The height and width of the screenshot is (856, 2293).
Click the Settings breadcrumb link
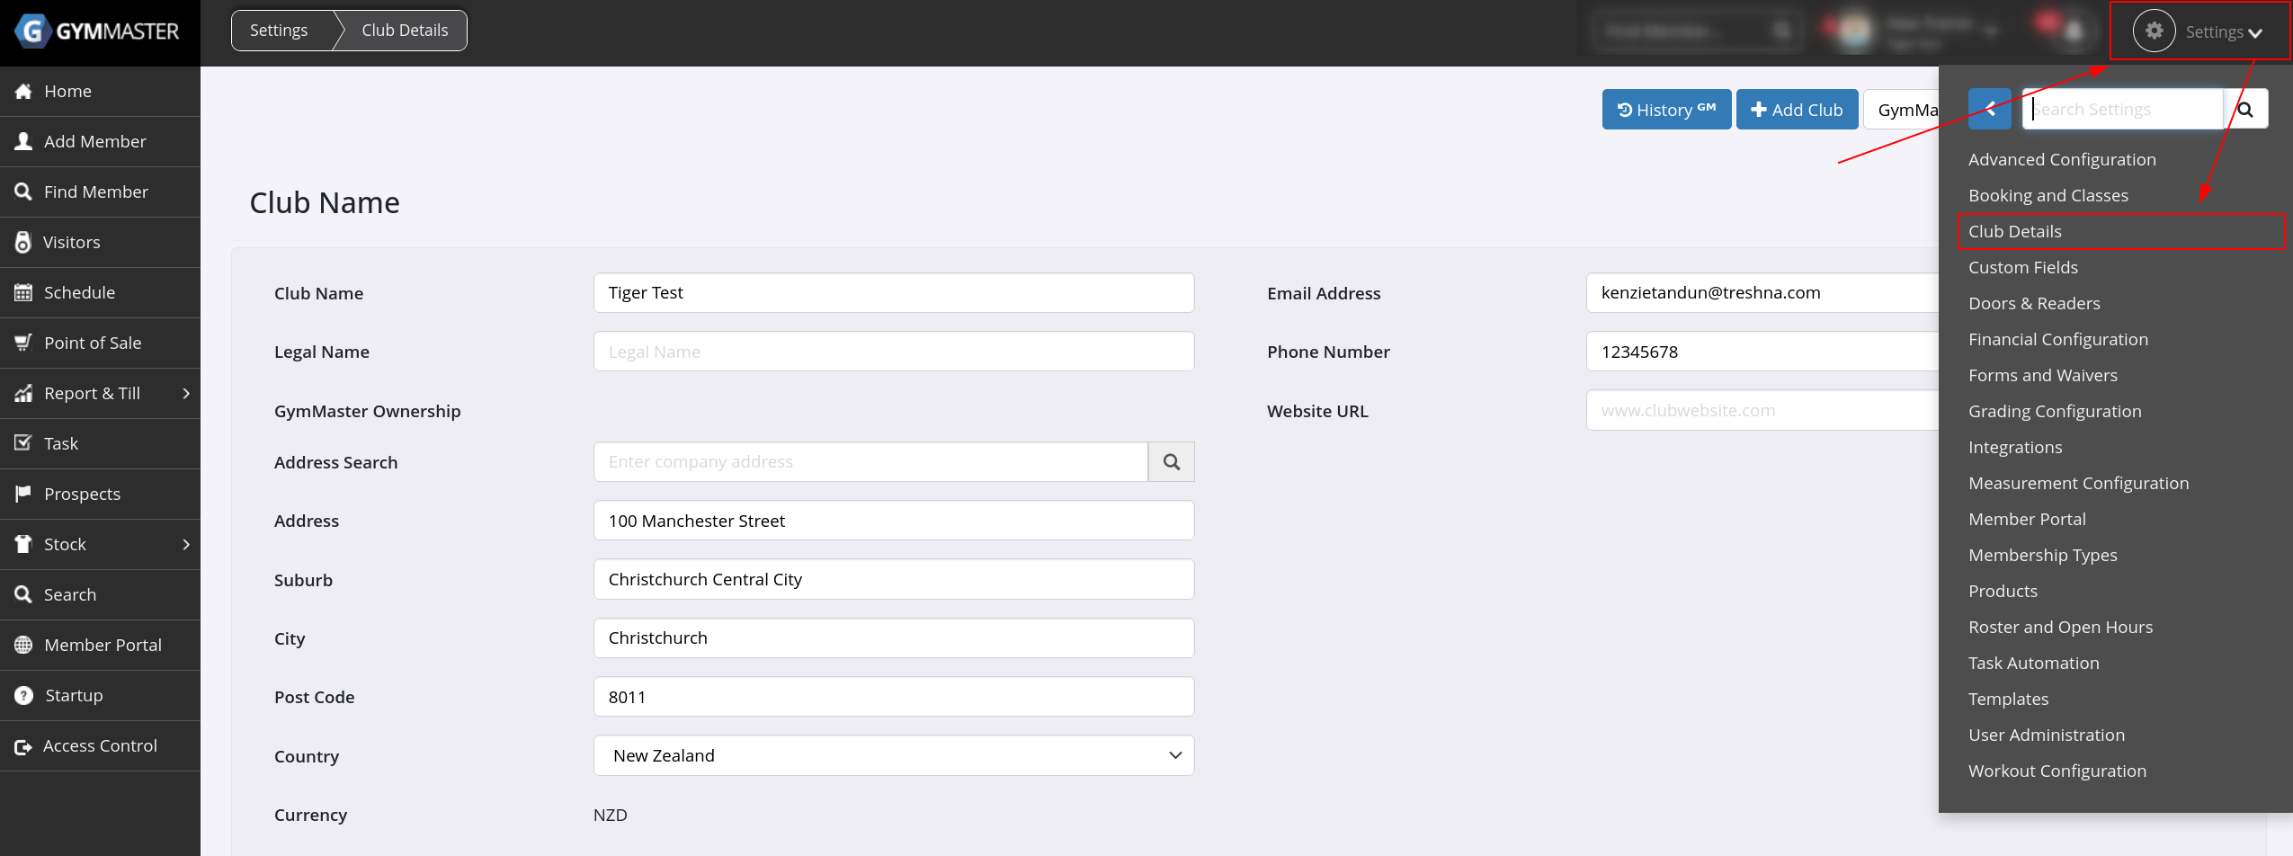279,31
